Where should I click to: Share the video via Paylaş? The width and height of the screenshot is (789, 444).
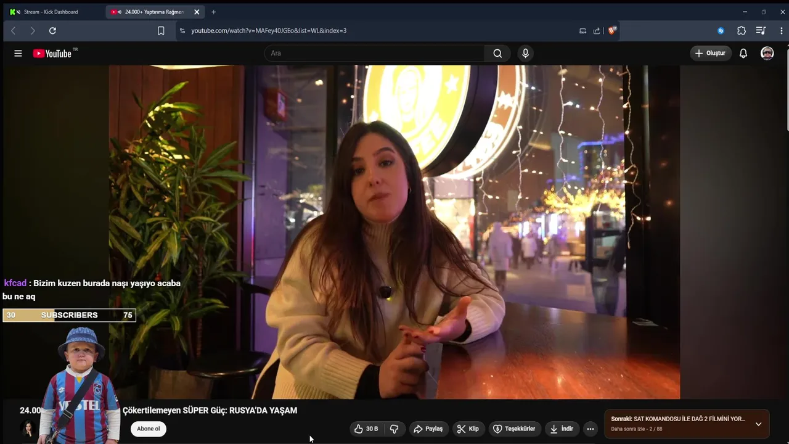tap(428, 429)
